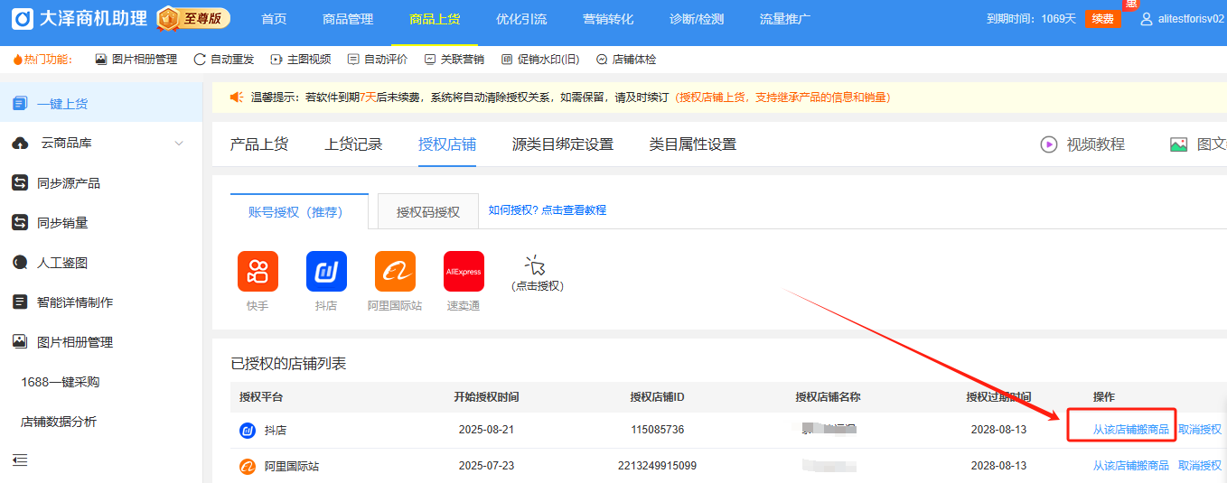Switch to the 上货记录 tab
The image size is (1227, 483).
(353, 144)
